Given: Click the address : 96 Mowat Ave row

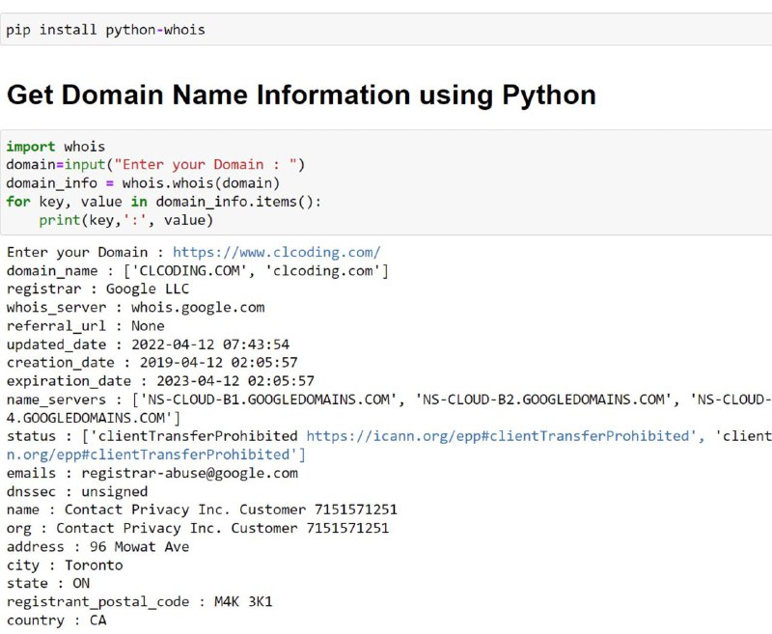Looking at the screenshot, I should [x=97, y=547].
